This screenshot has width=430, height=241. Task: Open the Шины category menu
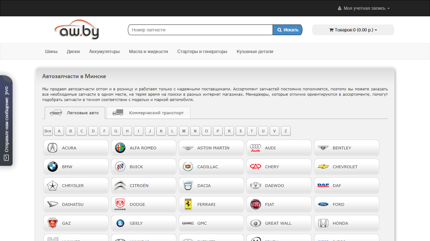tap(51, 51)
